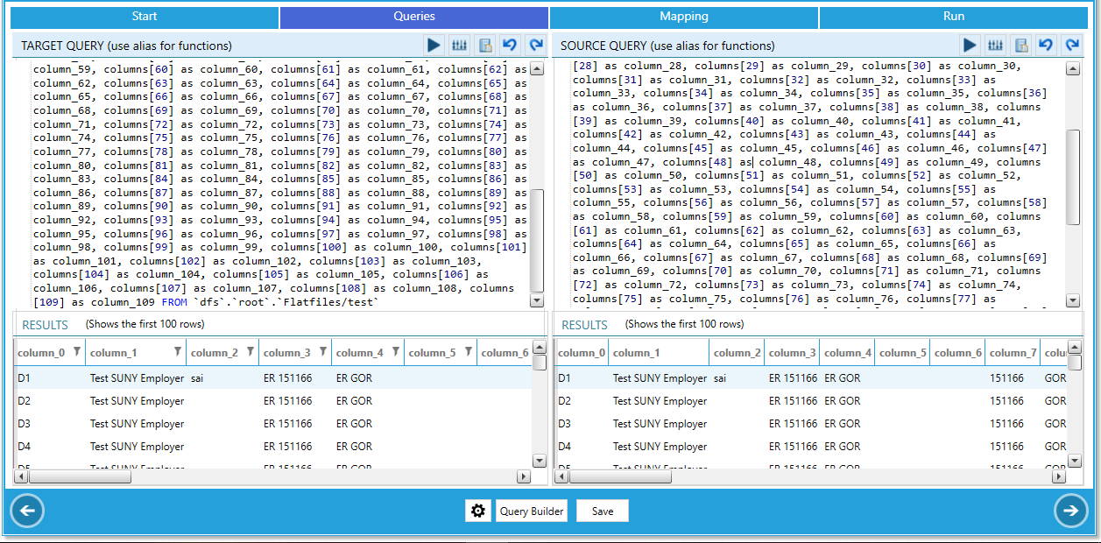The height and width of the screenshot is (543, 1101).
Task: Click source results scroll left arrow
Action: (561, 477)
